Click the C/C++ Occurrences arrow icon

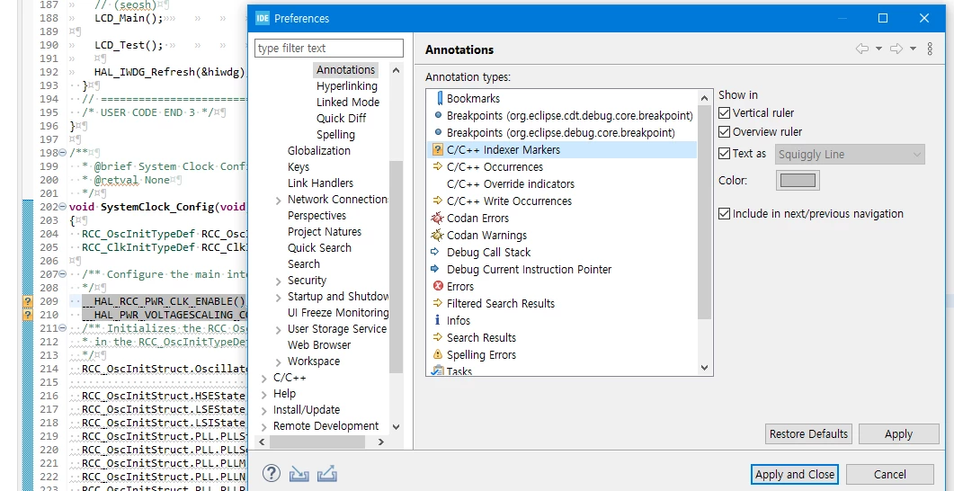coord(438,166)
